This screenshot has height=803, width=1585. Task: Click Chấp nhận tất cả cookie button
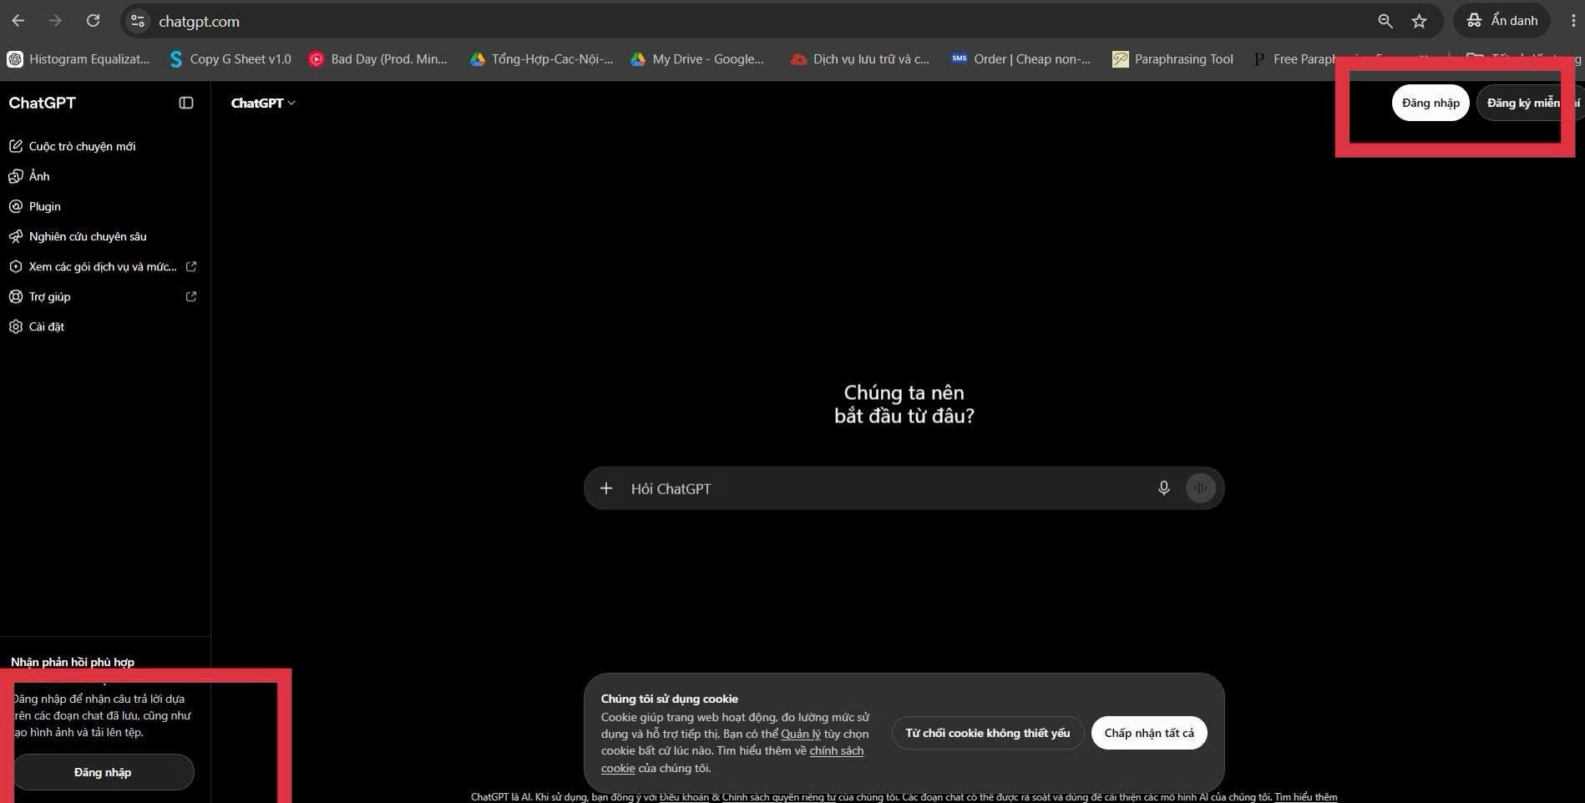click(x=1149, y=733)
